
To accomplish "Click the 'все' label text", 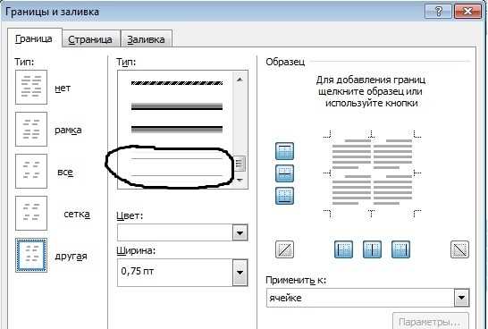I will pos(65,173).
